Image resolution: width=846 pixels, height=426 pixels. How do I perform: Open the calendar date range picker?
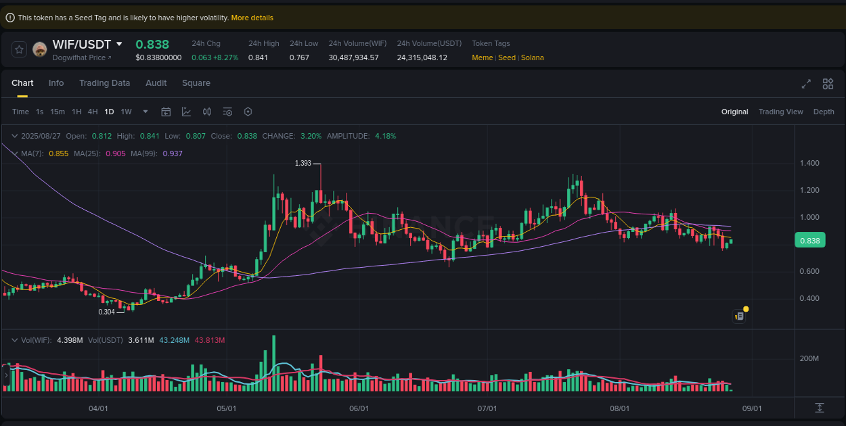coord(166,112)
